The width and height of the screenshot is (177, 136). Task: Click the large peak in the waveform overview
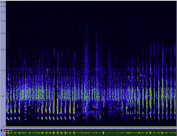click(103, 133)
